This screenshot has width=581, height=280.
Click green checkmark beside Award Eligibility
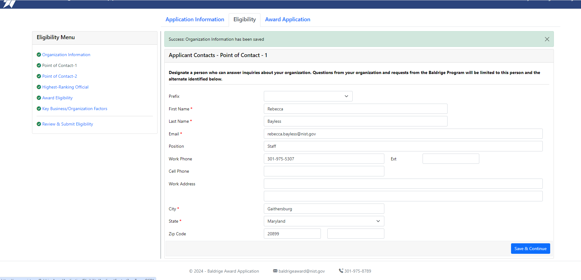pyautogui.click(x=39, y=98)
